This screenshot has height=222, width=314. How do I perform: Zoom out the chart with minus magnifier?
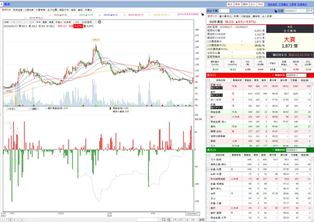point(164,219)
